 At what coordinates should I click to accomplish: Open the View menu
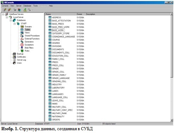pyautogui.click(x=12, y=6)
